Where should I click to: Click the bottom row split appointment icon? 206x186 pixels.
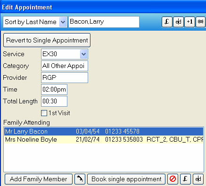[198, 179]
